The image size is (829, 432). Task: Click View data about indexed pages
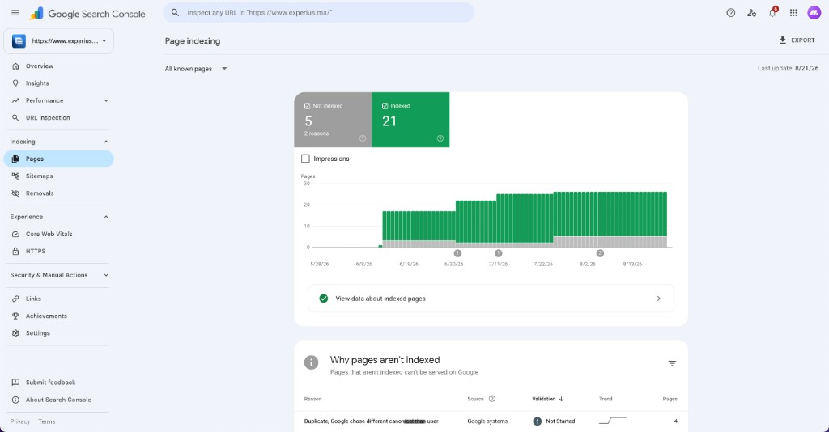(x=491, y=299)
